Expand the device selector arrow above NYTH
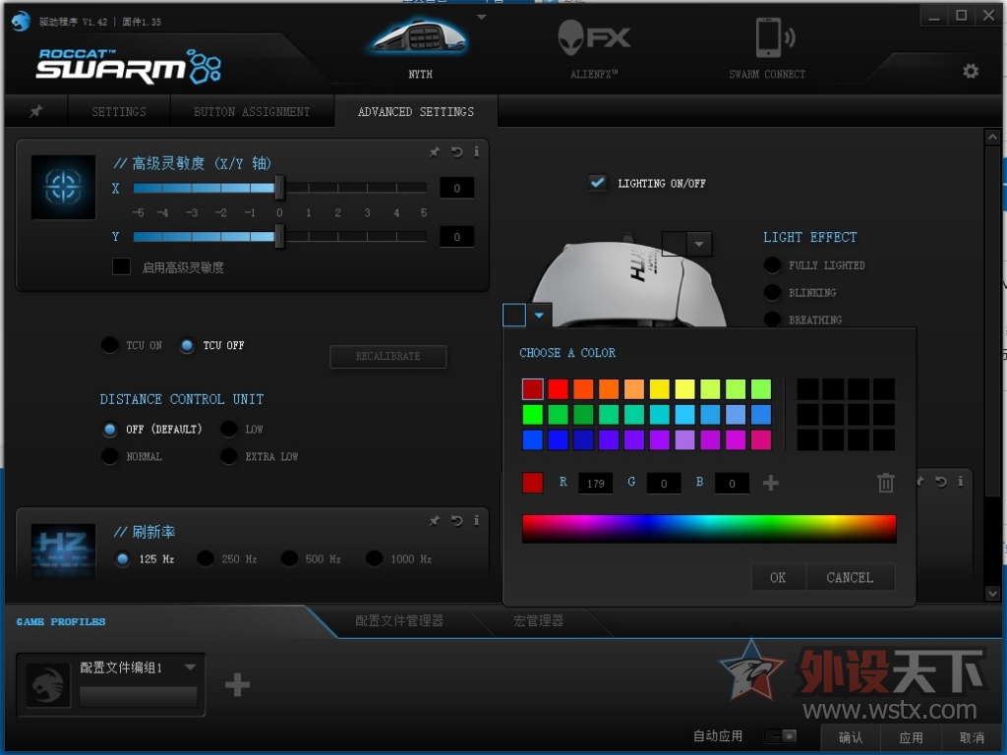The height and width of the screenshot is (755, 1007). tap(481, 18)
